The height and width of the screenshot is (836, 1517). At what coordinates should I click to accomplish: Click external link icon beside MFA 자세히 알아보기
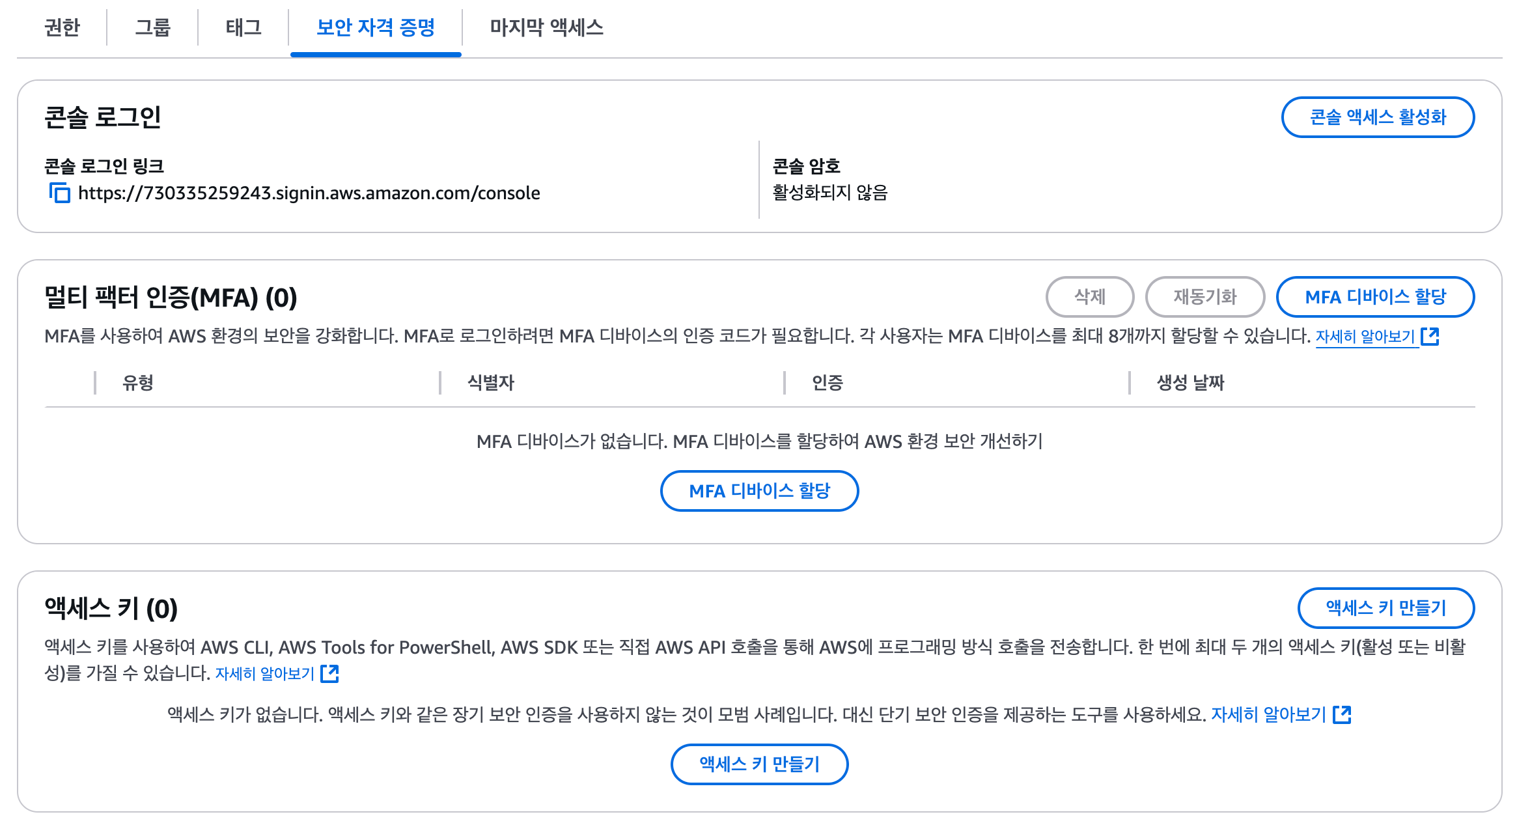pos(1430,336)
